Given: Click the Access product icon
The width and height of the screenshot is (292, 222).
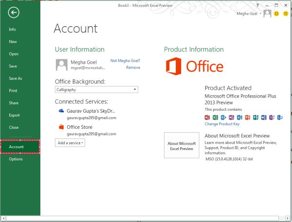Looking at the screenshot, I should click(x=208, y=118).
